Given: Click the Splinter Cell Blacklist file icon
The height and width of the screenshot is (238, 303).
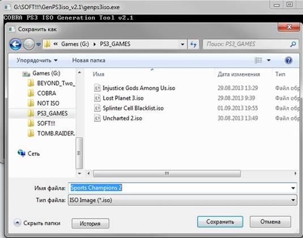Looking at the screenshot, I should (x=97, y=108).
